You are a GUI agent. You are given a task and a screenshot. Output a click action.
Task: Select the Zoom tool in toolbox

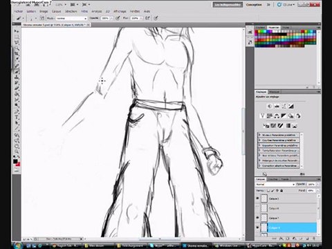click(x=17, y=151)
